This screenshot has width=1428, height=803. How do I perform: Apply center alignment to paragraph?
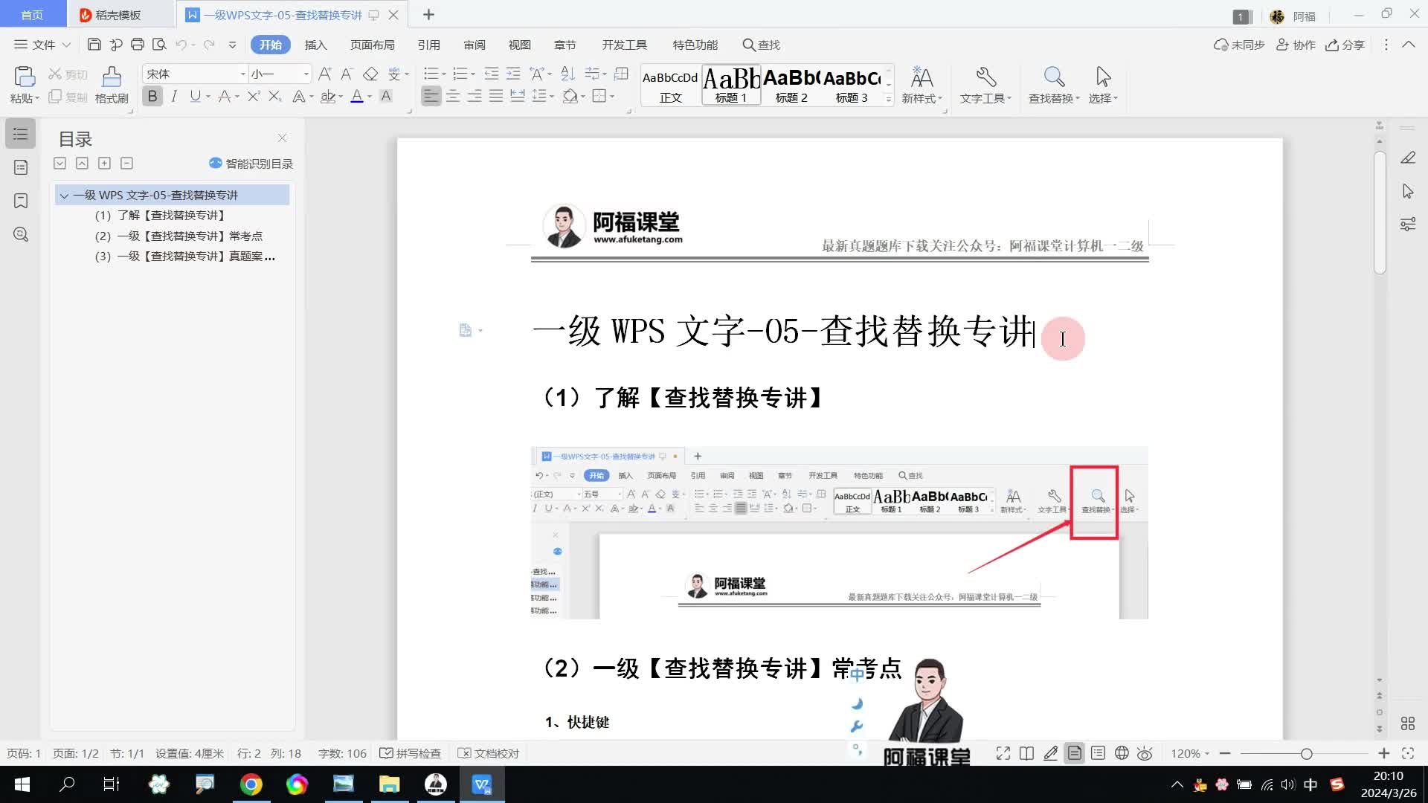453,96
